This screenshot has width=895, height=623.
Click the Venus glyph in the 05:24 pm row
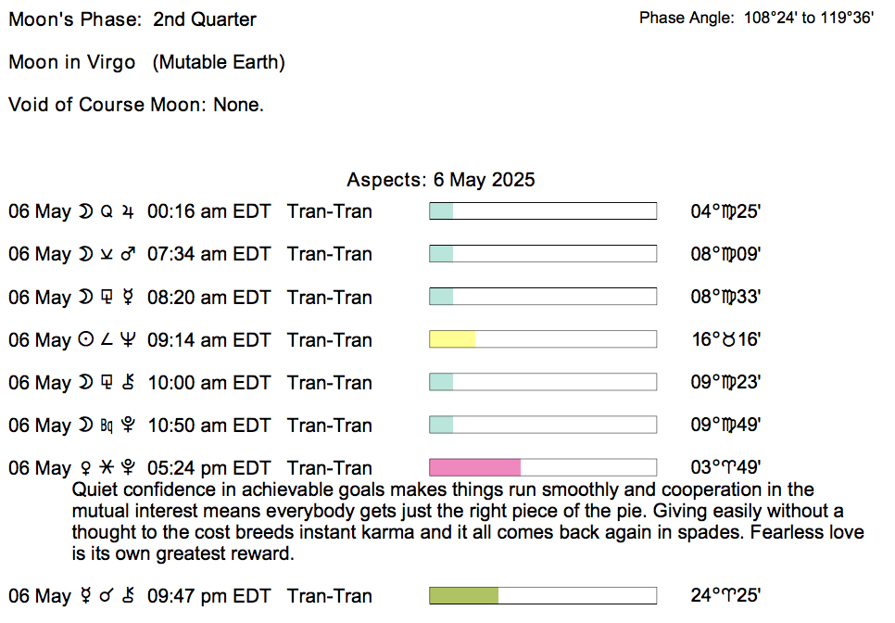pos(86,468)
